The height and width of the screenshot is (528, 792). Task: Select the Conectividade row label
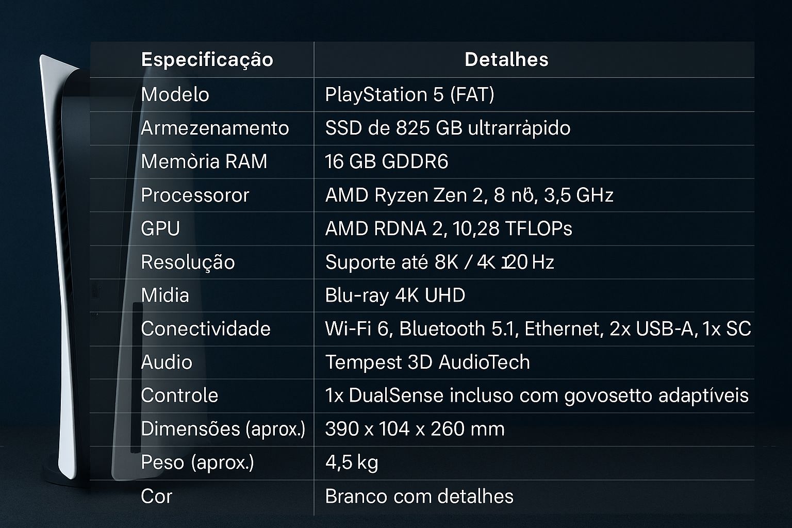205,329
